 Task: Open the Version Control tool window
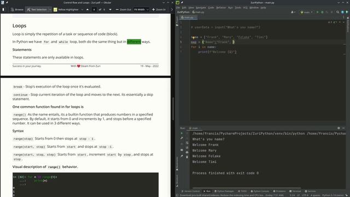tap(190, 191)
